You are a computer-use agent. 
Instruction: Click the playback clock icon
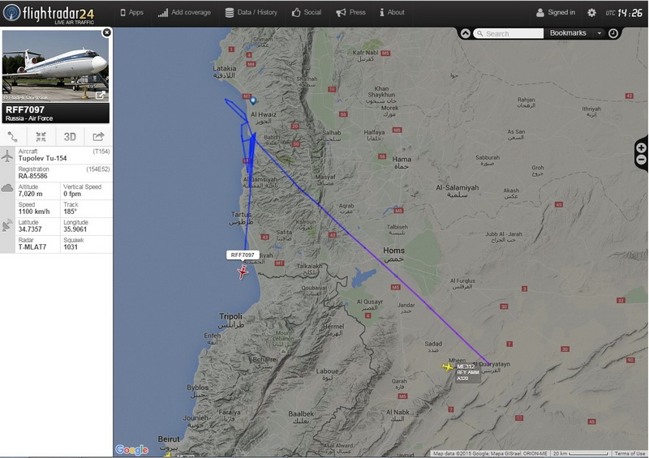point(613,33)
